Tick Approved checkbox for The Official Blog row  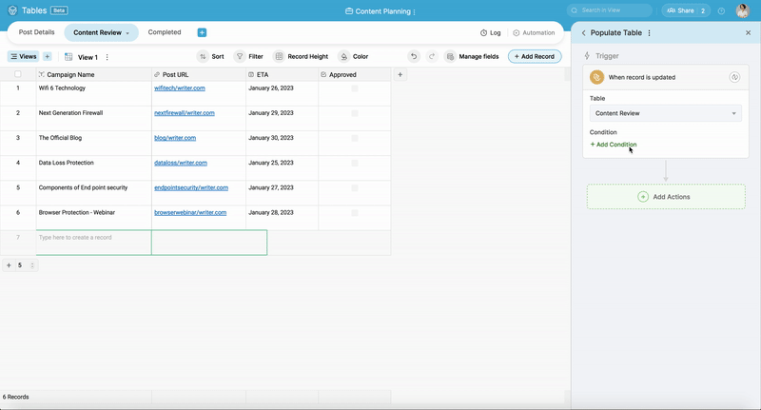point(355,138)
